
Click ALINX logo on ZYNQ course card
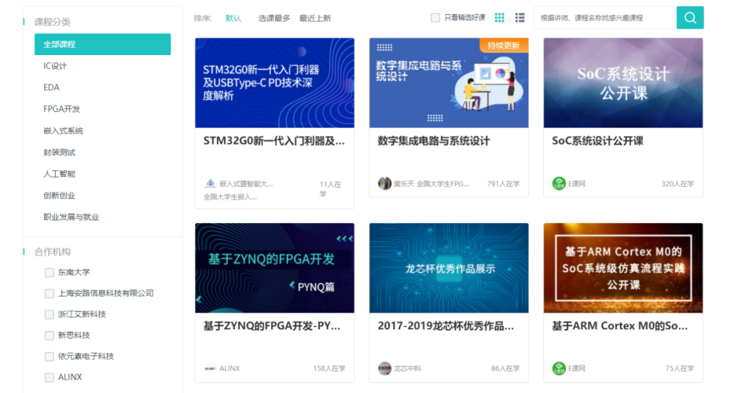pos(210,369)
